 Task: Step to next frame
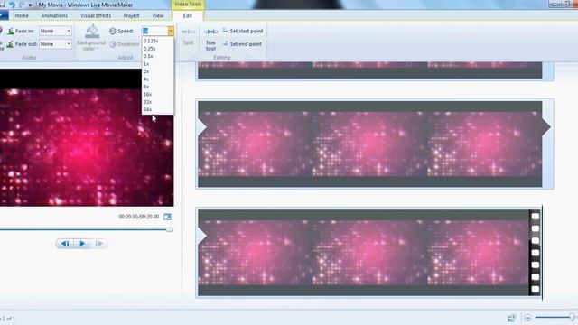[x=99, y=243]
